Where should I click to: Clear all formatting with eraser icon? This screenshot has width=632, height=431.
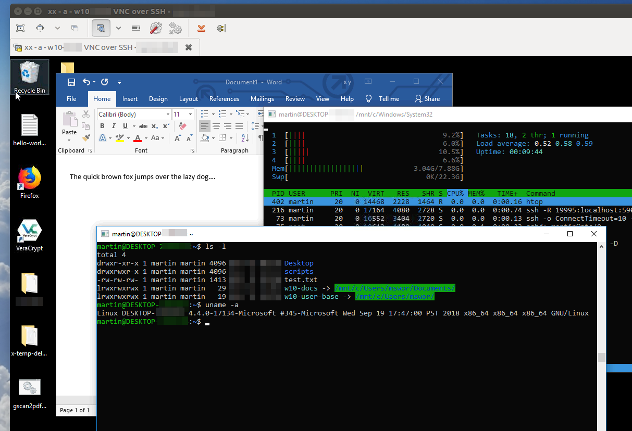pyautogui.click(x=182, y=126)
